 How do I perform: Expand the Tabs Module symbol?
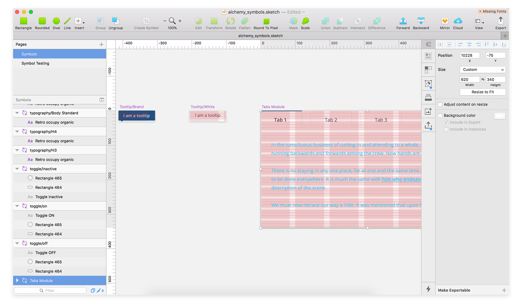[x=17, y=280]
